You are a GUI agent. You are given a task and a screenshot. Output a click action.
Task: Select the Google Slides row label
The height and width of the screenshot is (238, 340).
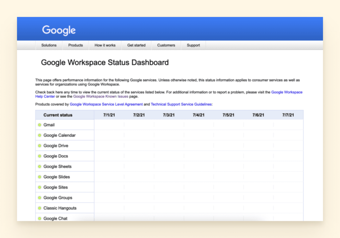pyautogui.click(x=56, y=177)
